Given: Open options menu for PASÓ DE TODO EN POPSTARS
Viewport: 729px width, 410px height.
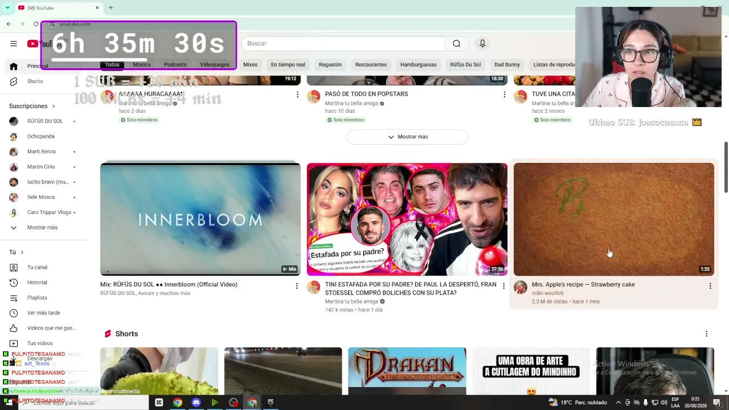Looking at the screenshot, I should pos(504,95).
